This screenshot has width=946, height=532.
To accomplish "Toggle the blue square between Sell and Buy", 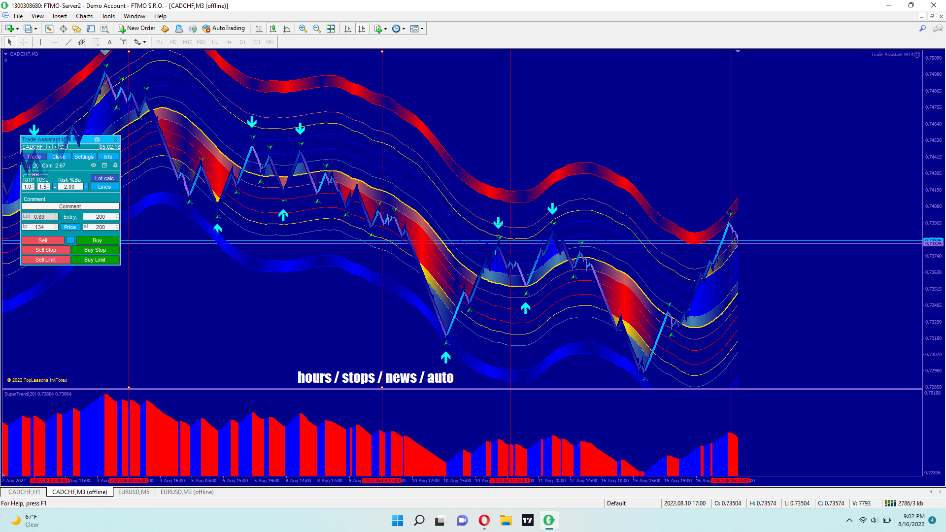I will tap(70, 240).
